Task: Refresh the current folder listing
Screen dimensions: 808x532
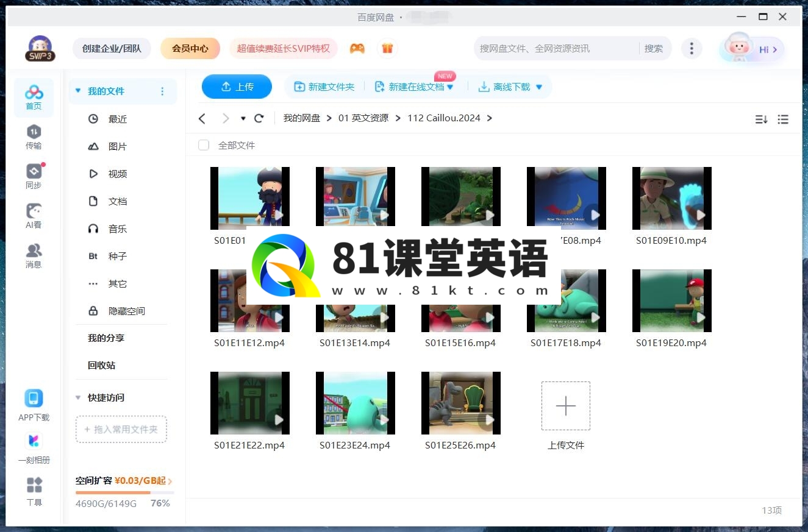Action: coord(259,118)
